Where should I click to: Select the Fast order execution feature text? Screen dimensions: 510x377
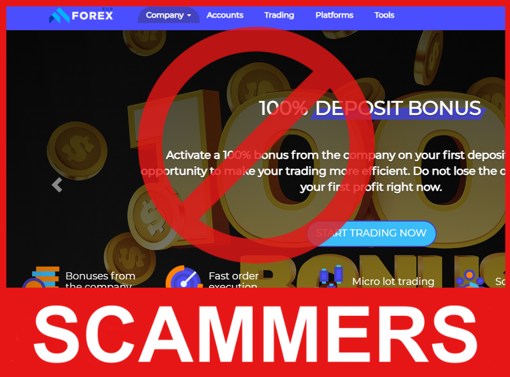tap(234, 281)
